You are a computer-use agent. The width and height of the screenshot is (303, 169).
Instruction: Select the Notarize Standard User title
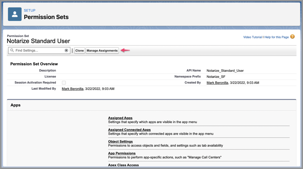click(x=38, y=41)
